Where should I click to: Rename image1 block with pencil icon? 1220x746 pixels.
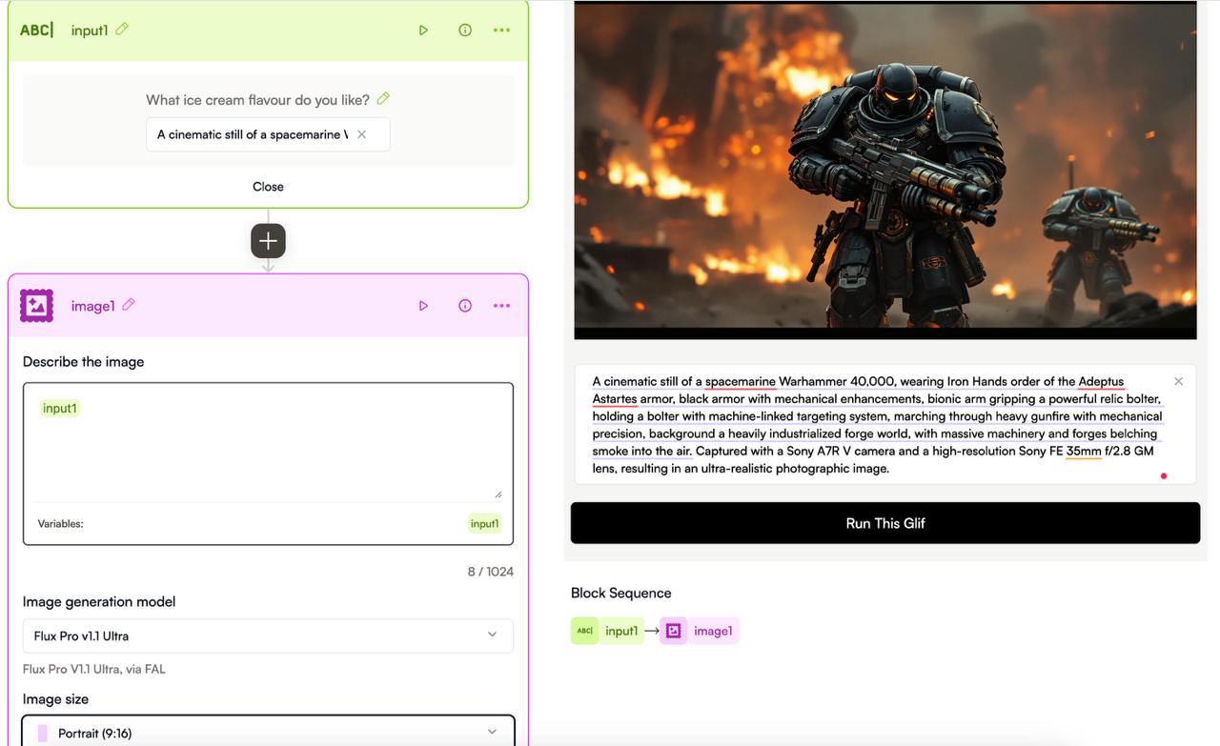click(129, 305)
